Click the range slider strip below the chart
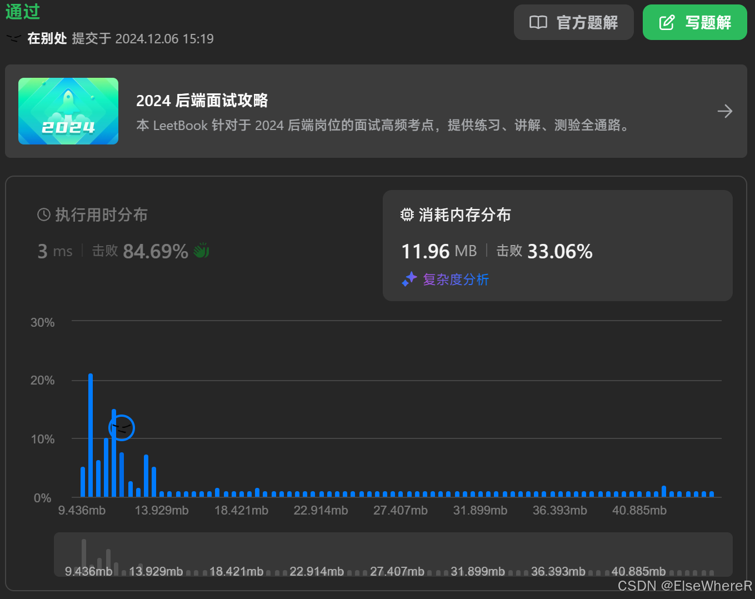This screenshot has width=755, height=599. (x=393, y=555)
